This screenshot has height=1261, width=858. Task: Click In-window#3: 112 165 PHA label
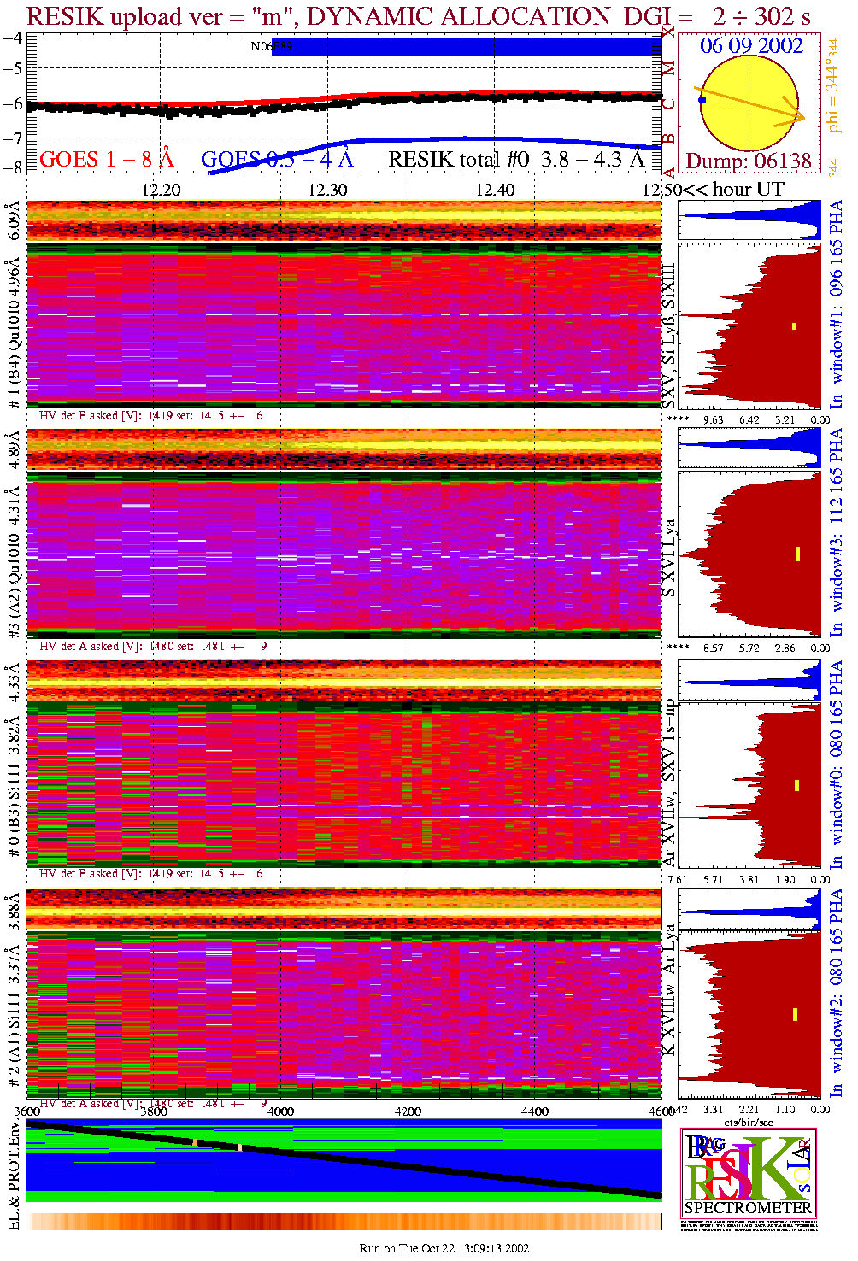[x=835, y=532]
